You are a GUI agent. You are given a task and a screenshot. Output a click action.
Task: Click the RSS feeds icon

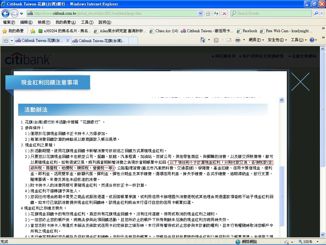tap(216, 40)
